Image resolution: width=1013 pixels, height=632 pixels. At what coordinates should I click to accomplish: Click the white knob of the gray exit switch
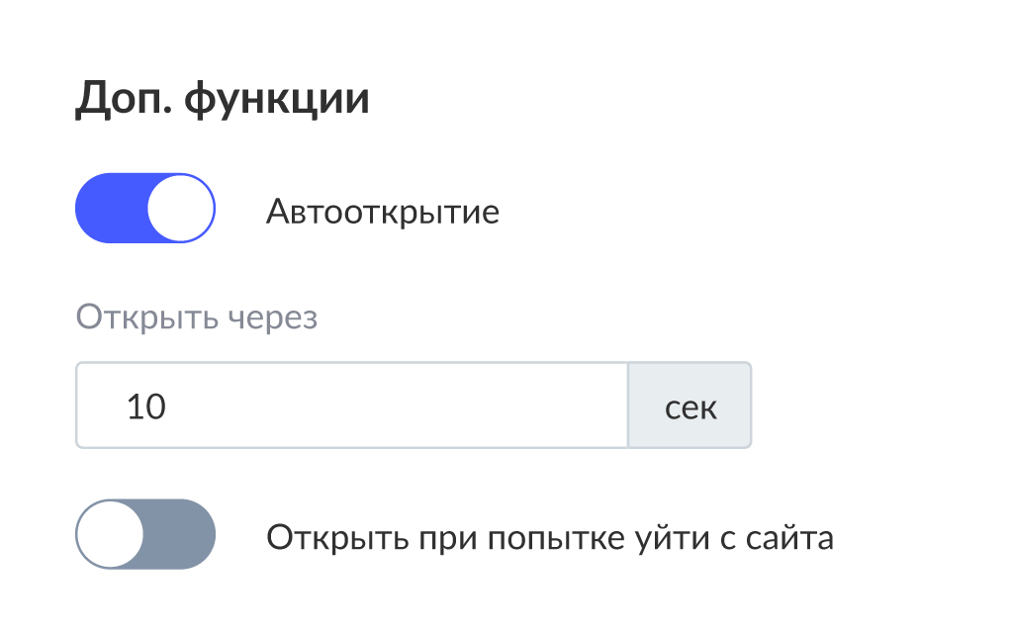[x=111, y=535]
